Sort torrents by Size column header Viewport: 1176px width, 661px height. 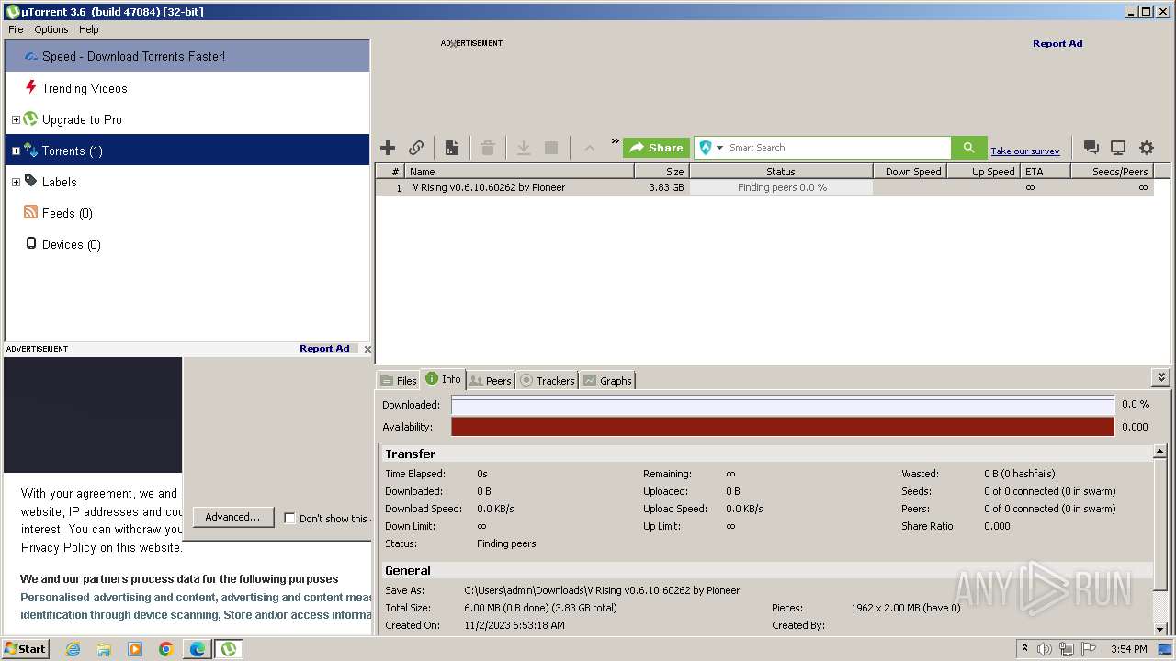click(x=661, y=172)
